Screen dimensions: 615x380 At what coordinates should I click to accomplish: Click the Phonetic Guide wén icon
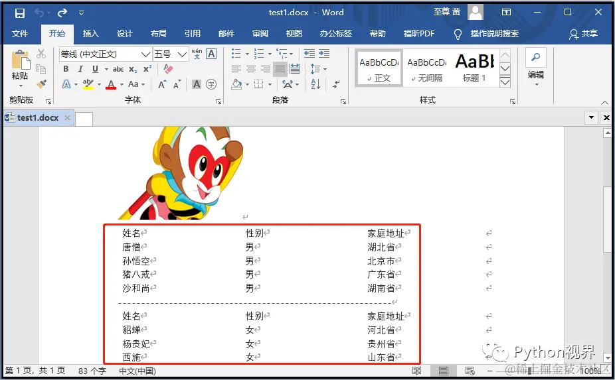pyautogui.click(x=197, y=54)
